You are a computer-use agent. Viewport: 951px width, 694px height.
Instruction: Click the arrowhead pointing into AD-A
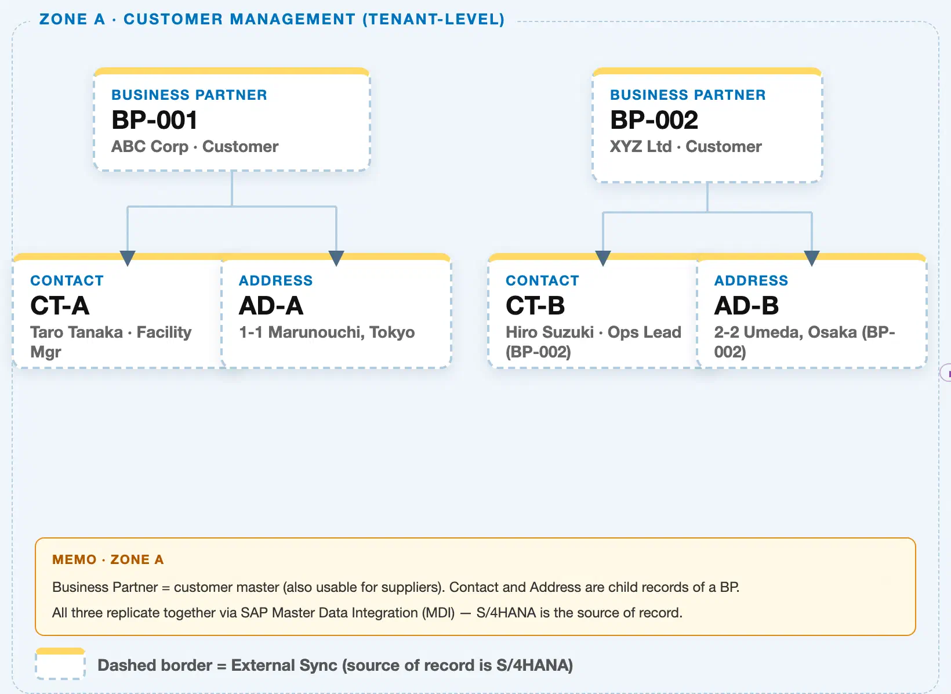[x=336, y=258]
